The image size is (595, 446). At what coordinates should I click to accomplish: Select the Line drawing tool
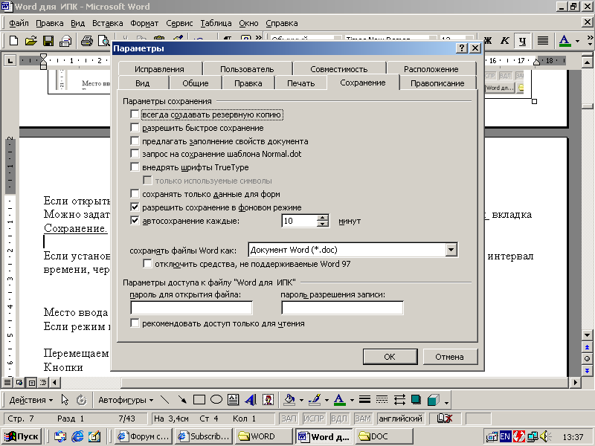(164, 400)
